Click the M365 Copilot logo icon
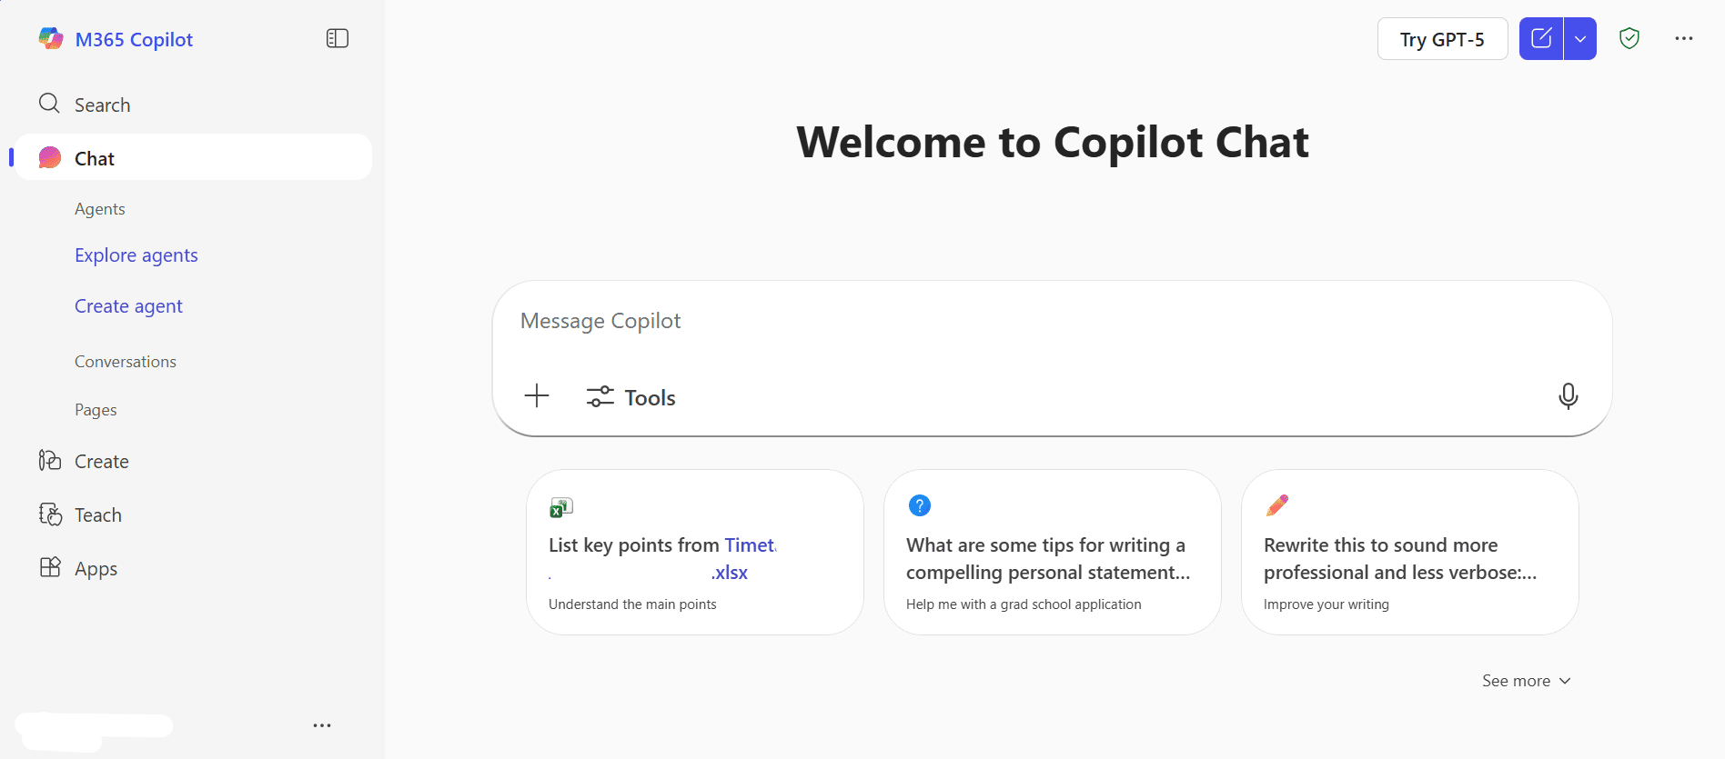The image size is (1725, 759). tap(51, 38)
